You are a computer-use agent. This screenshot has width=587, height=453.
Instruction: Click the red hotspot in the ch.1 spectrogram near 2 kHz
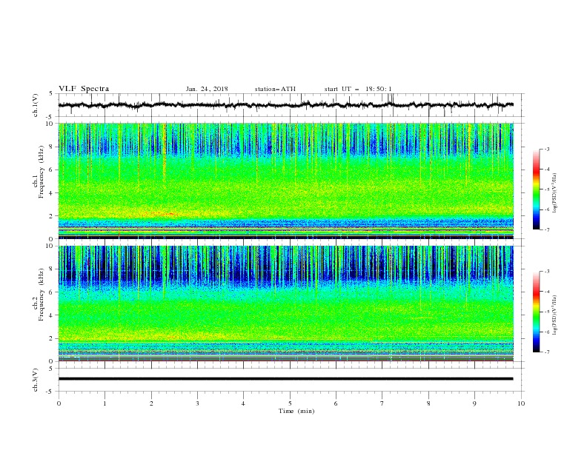click(x=164, y=214)
